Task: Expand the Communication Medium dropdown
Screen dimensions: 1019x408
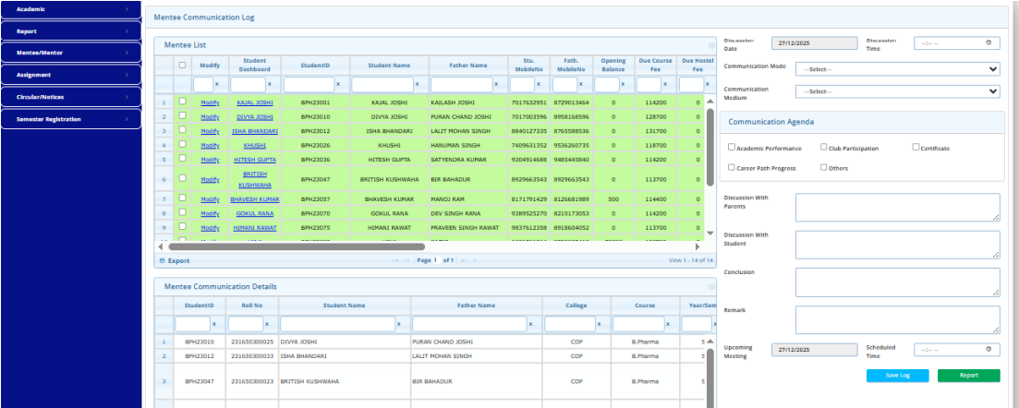Action: (897, 91)
